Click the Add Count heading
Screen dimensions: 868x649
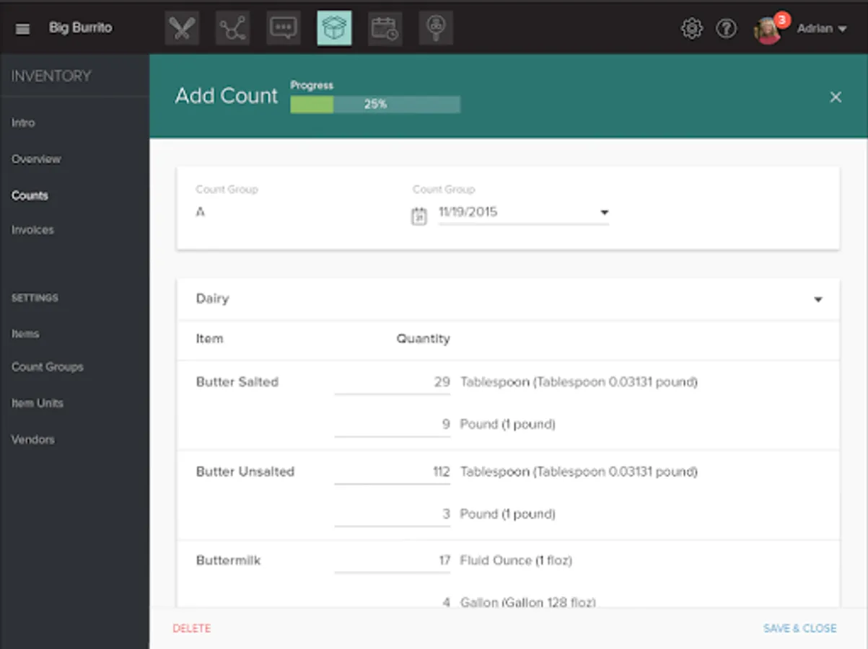pyautogui.click(x=227, y=96)
